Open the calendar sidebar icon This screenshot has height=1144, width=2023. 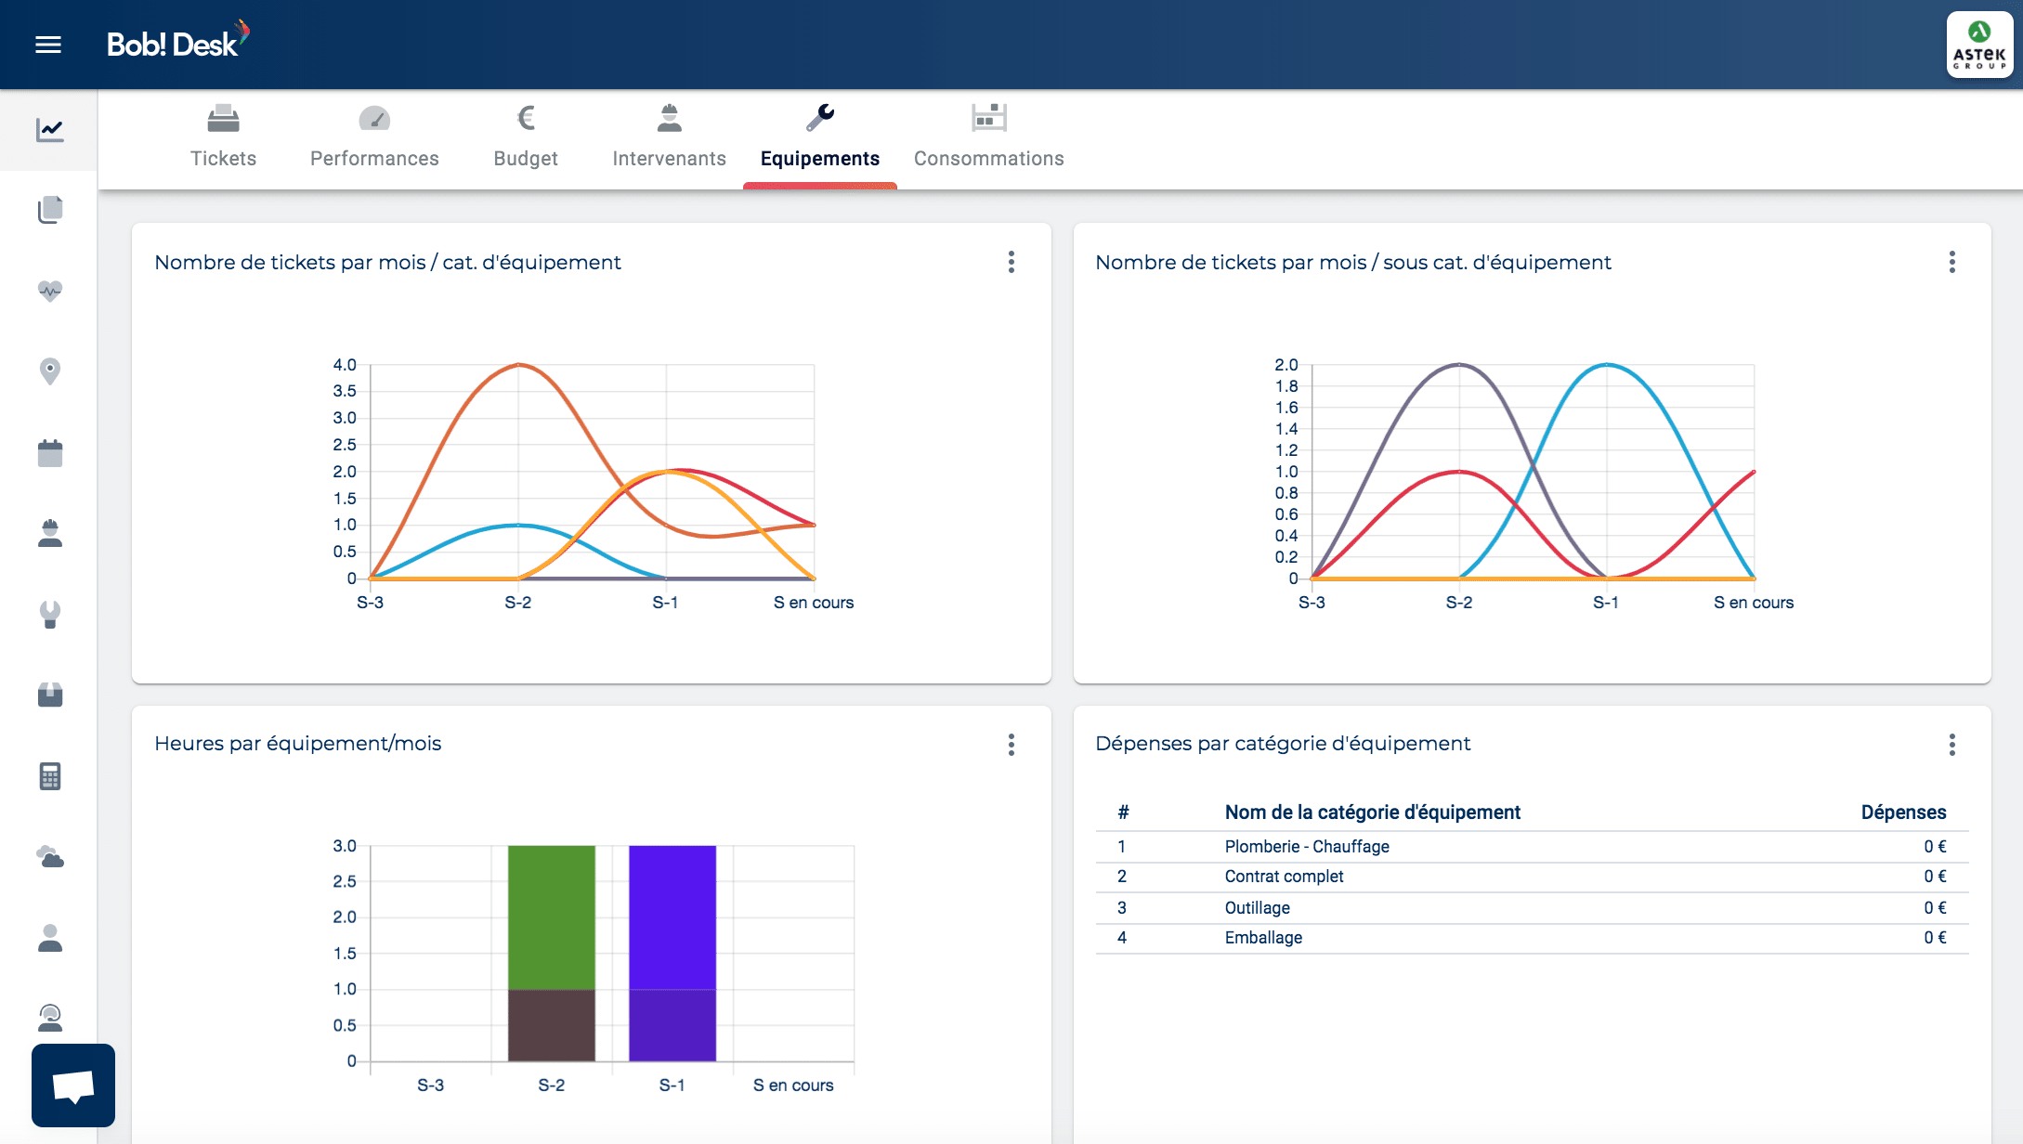click(x=50, y=452)
